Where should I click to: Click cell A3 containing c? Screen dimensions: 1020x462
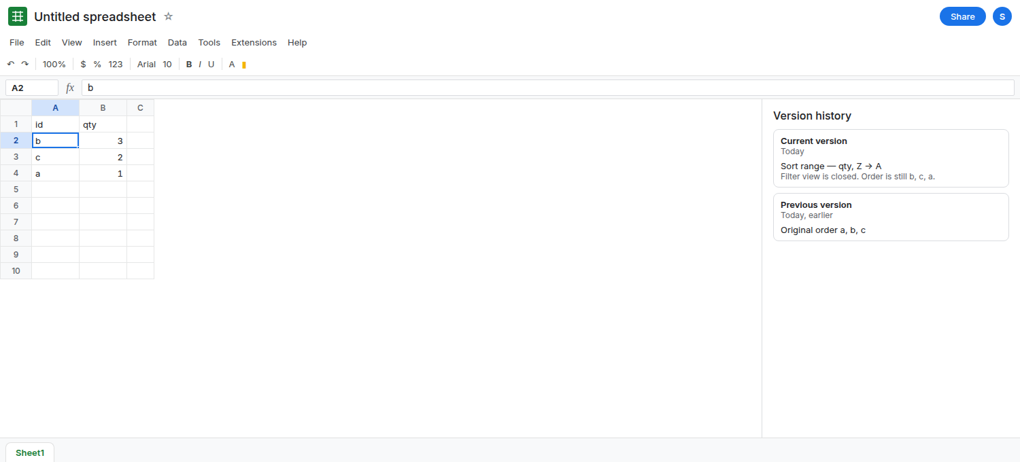tap(55, 157)
